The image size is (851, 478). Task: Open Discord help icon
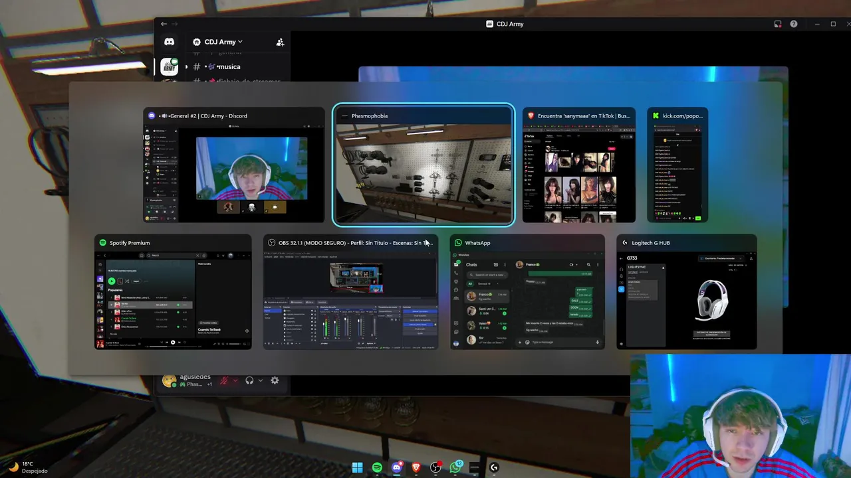coord(794,24)
